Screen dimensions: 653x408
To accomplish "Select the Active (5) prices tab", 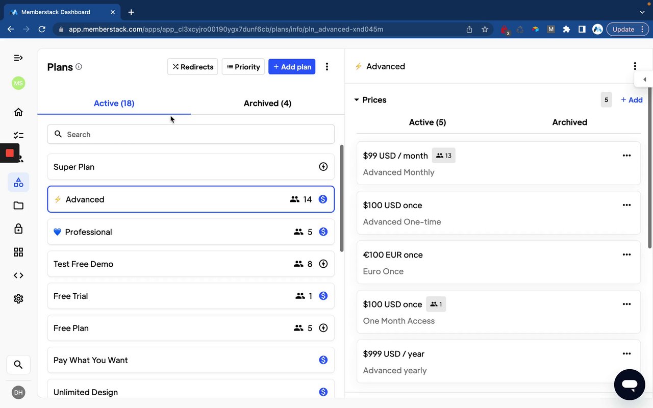I will [x=428, y=122].
